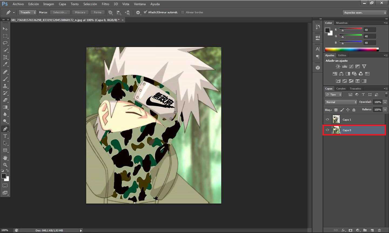The image size is (389, 233).
Task: Select the Eyedropper tool
Action: click(5, 64)
